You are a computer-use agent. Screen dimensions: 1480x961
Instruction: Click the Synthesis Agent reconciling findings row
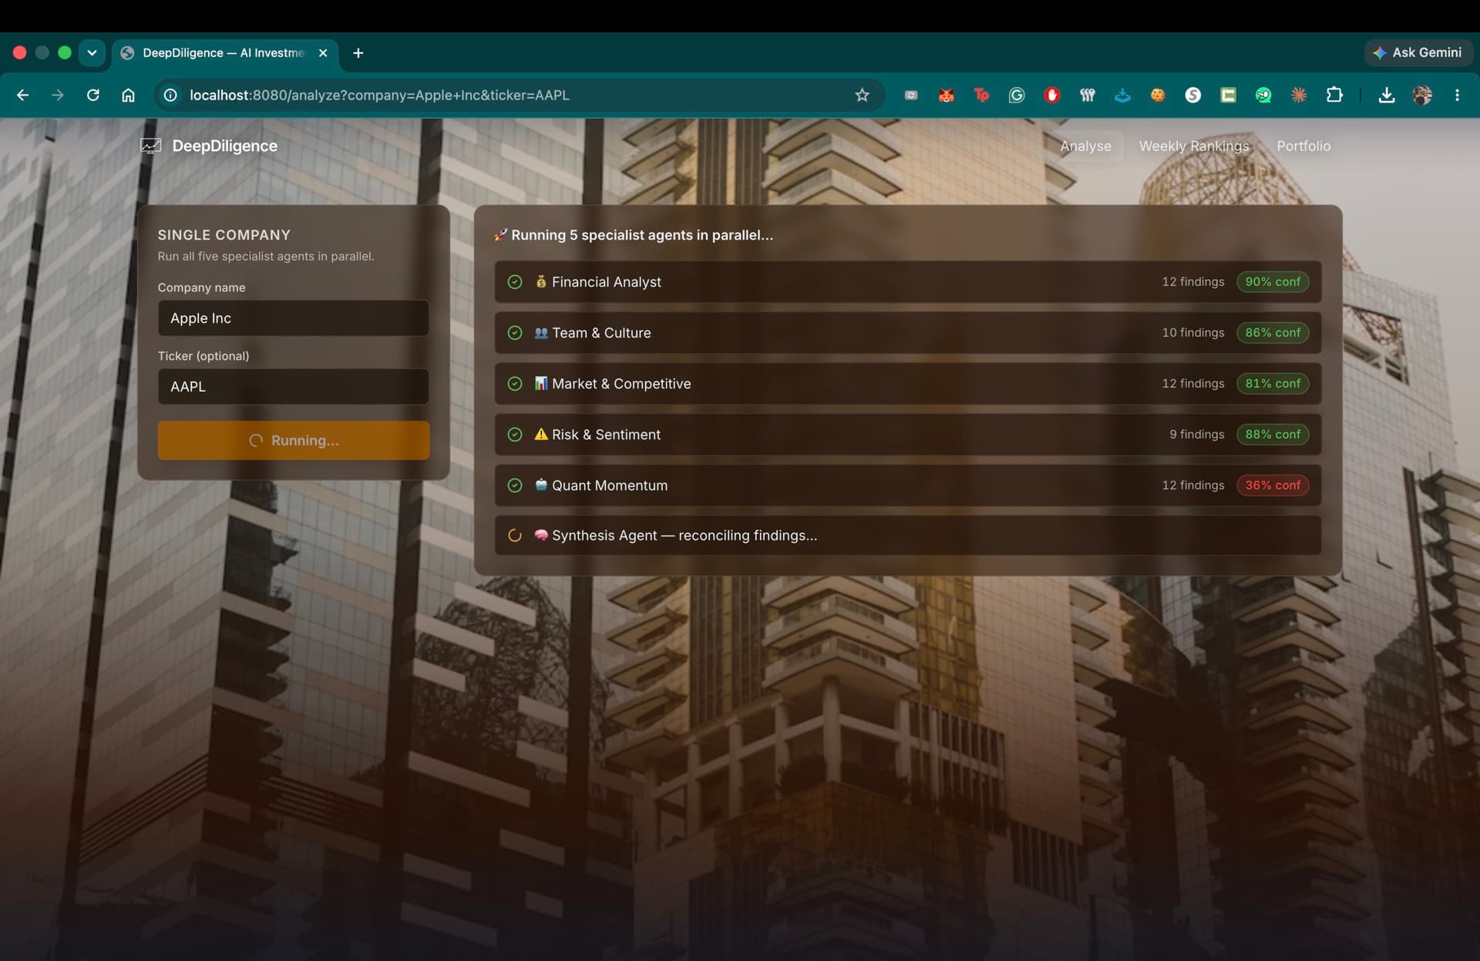pos(908,536)
